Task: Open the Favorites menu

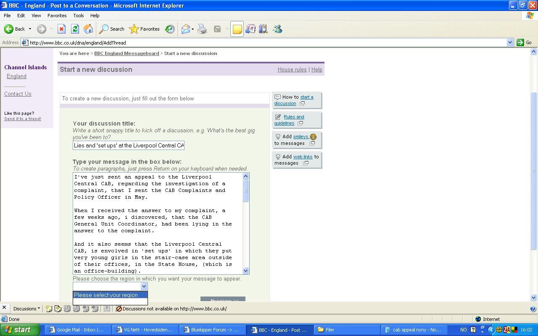Action: [57, 16]
